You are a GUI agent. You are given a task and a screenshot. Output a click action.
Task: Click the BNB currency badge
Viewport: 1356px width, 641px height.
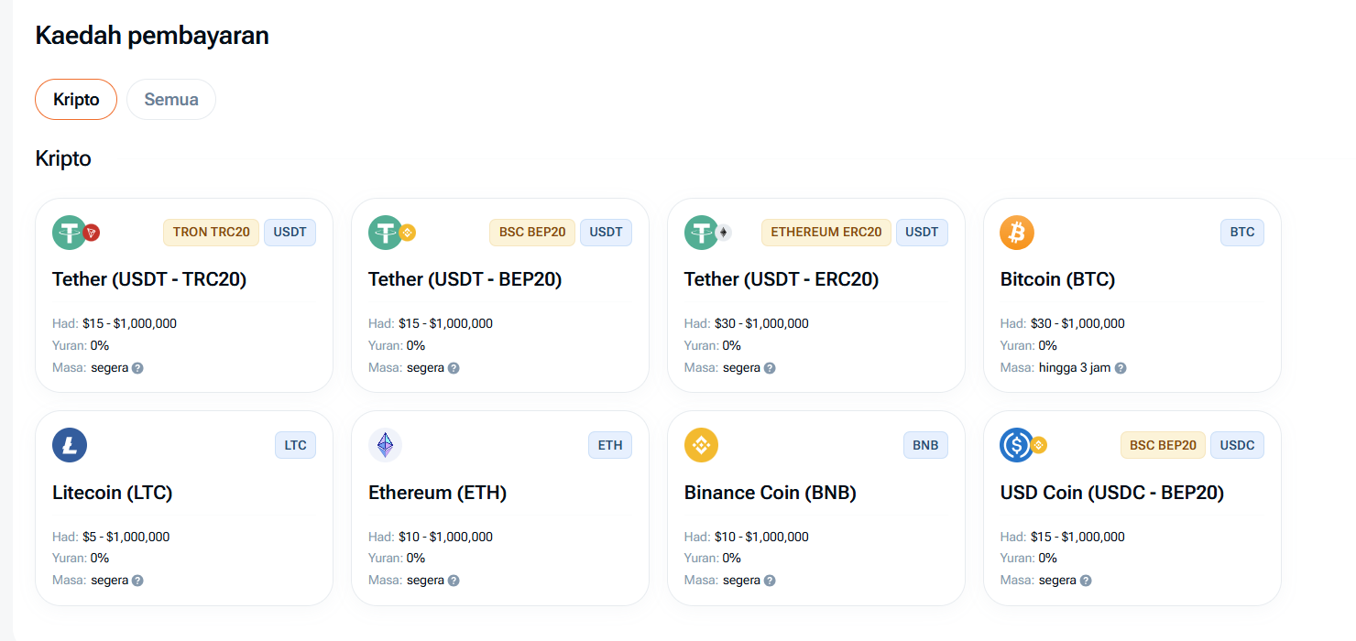click(925, 445)
